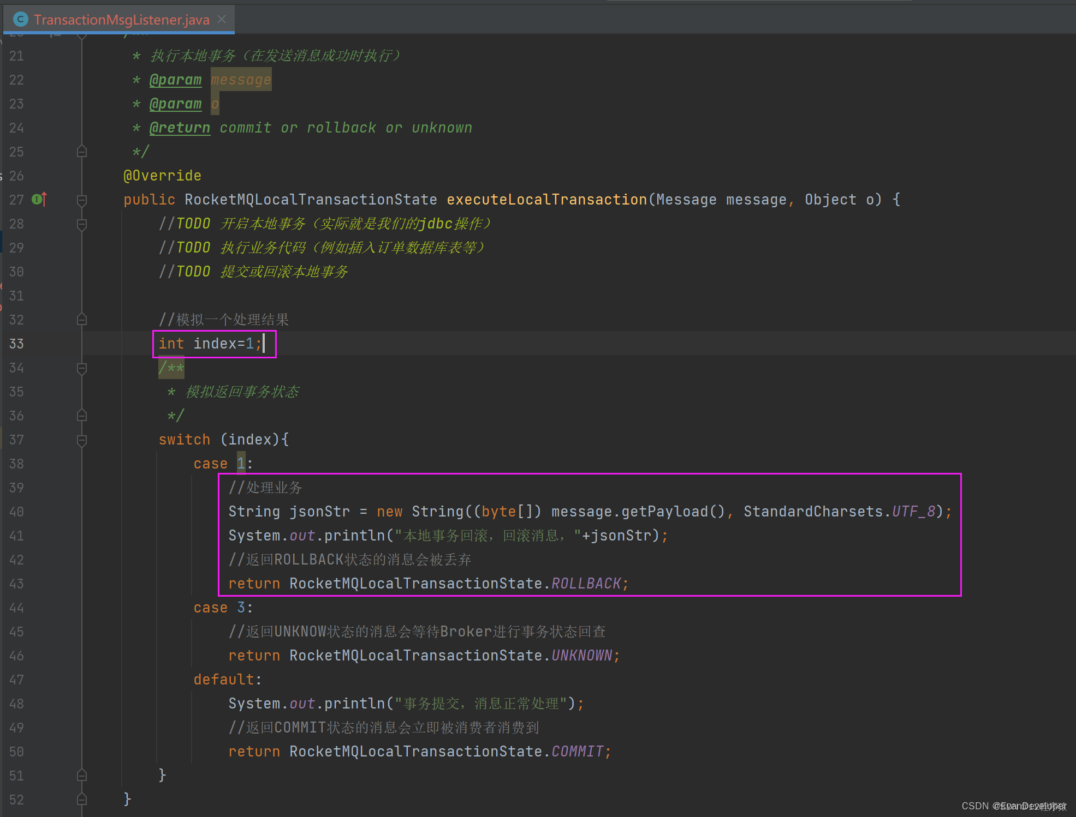Click the first TODO comment about jdbc
This screenshot has height=817, width=1076.
tap(325, 224)
